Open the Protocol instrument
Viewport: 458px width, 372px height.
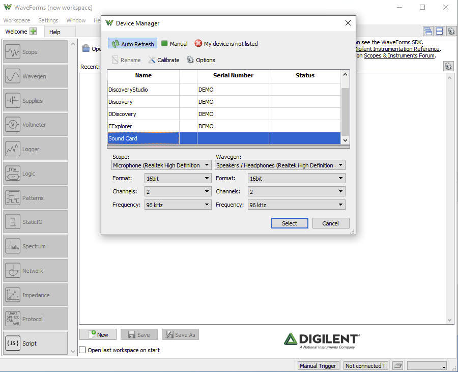coord(35,319)
